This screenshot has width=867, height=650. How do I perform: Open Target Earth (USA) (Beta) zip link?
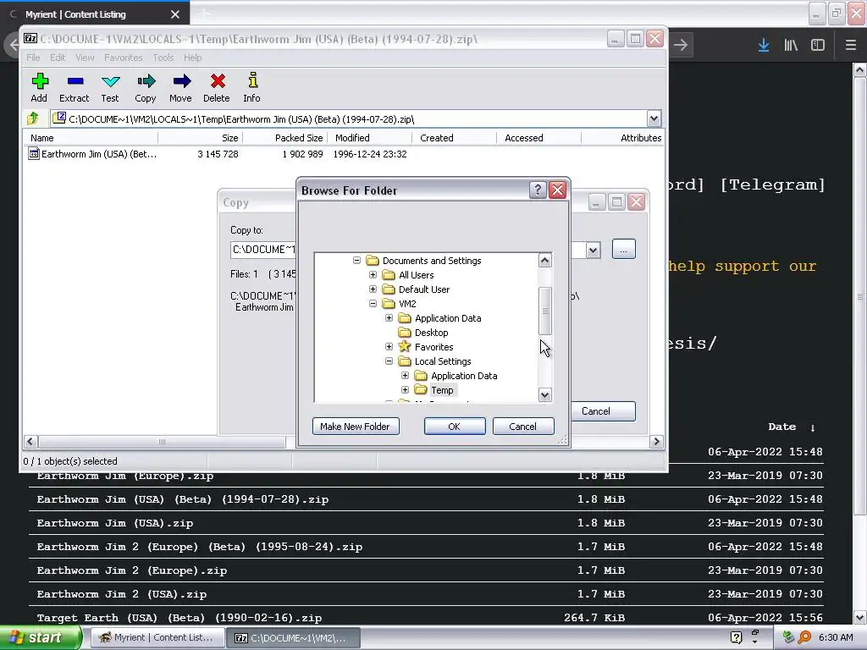179,618
